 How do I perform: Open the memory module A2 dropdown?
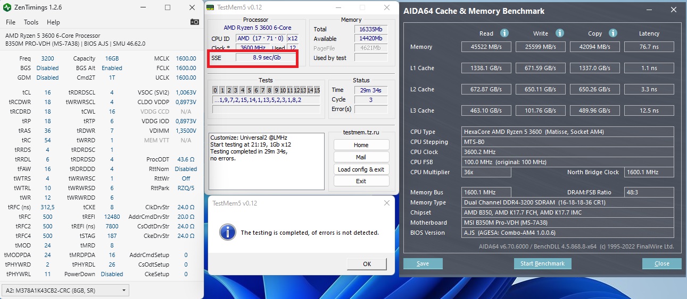(x=65, y=290)
